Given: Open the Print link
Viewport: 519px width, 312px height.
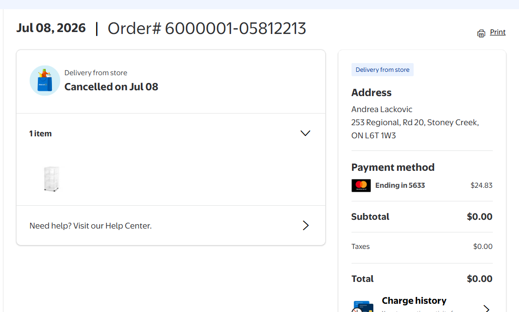Looking at the screenshot, I should tap(498, 32).
